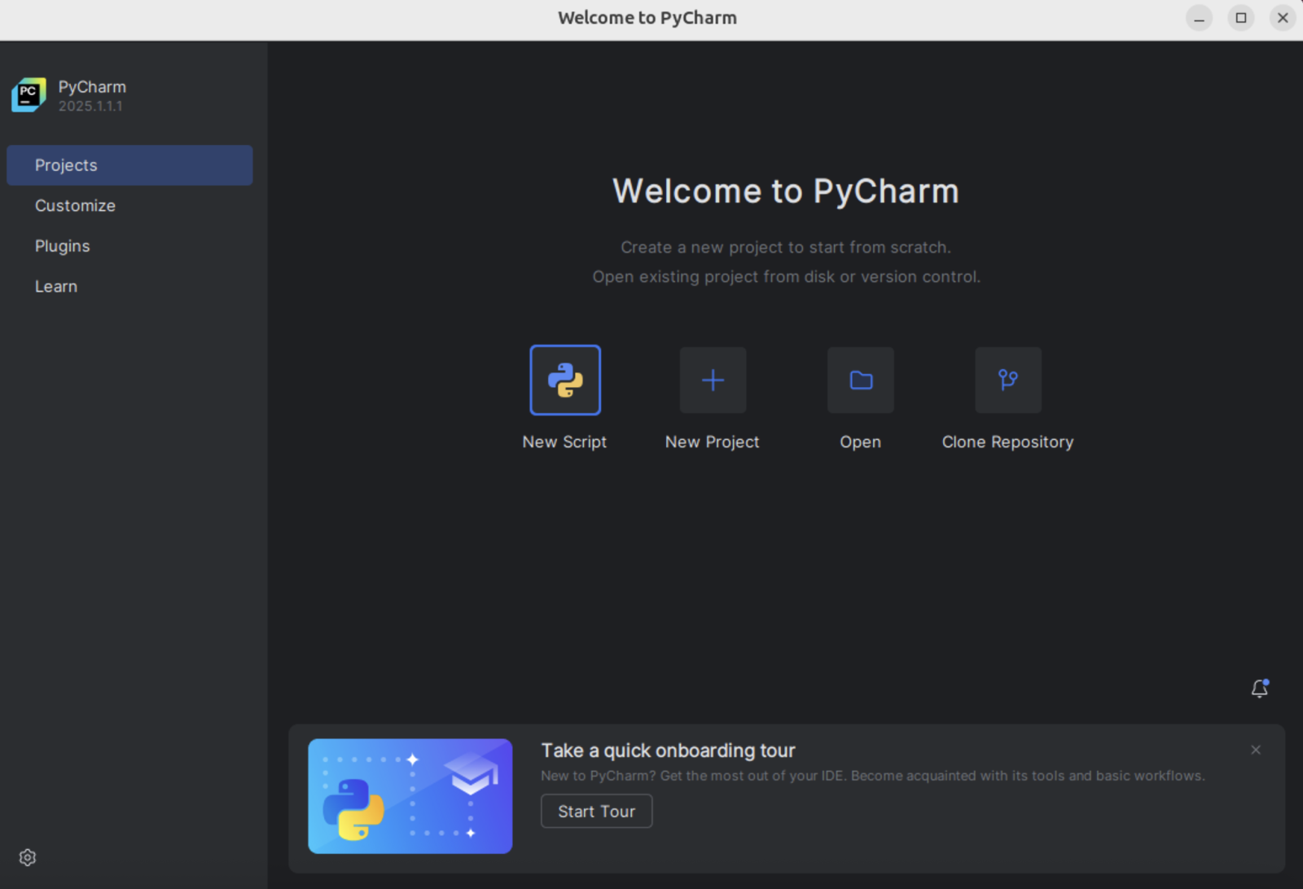Start the onboarding tour

597,811
